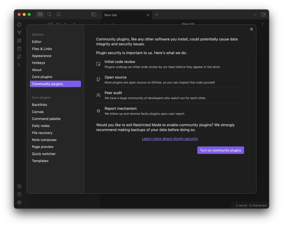
Task: Search within the vault
Action: pyautogui.click(x=49, y=14)
